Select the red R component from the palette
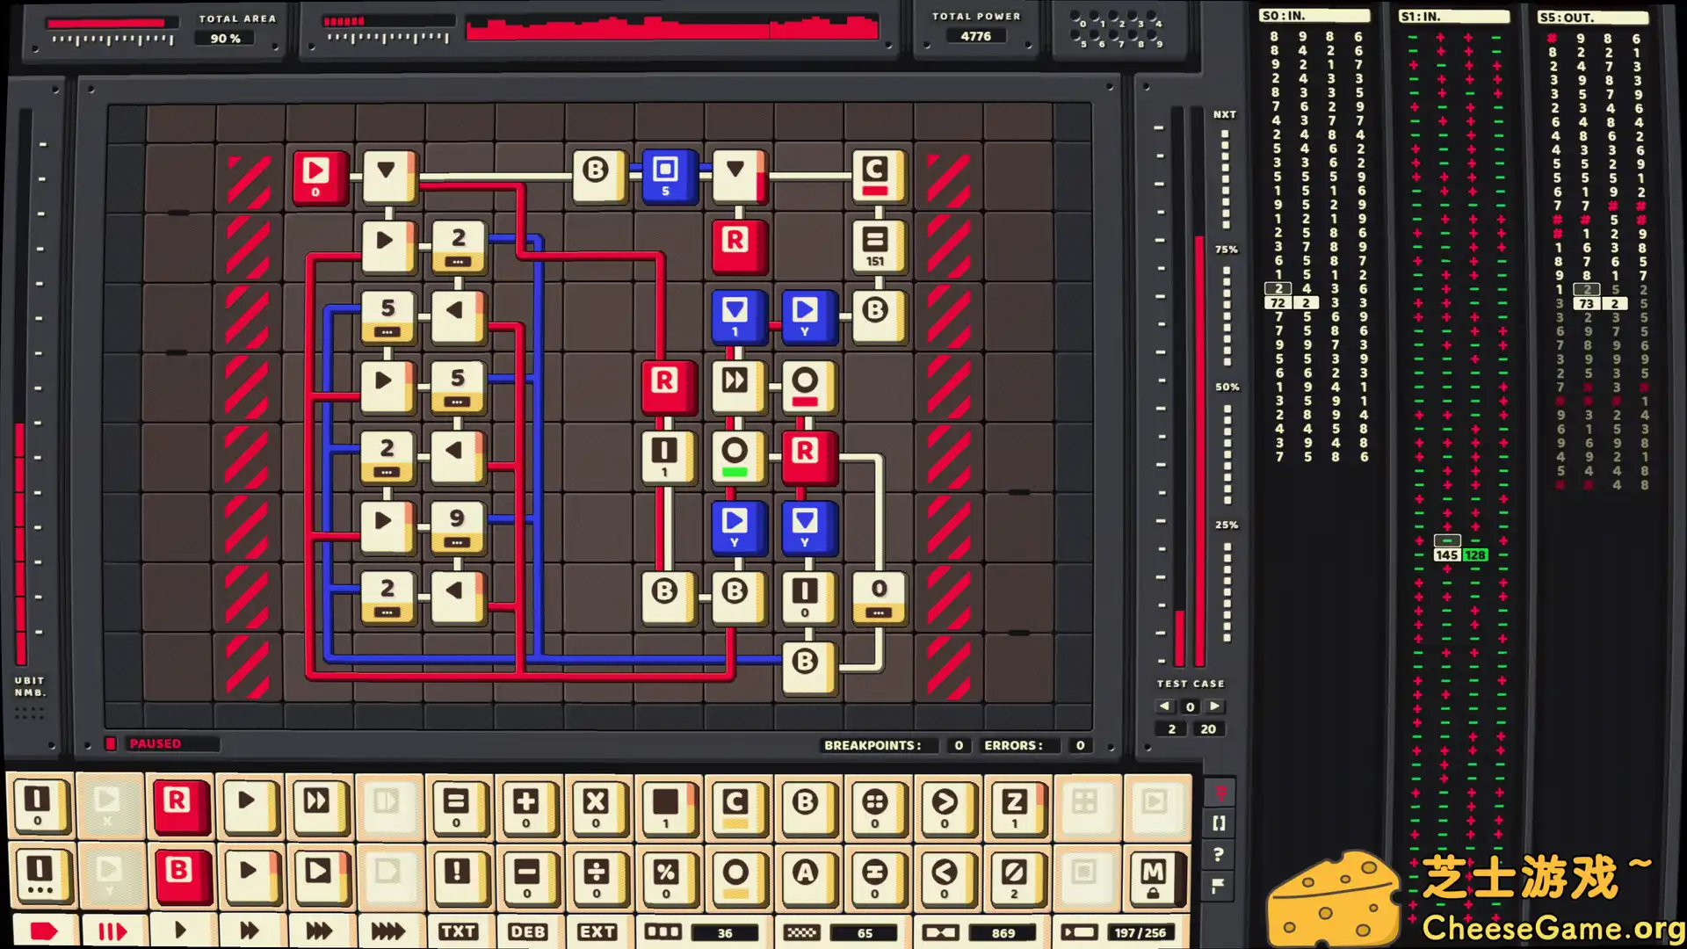Viewport: 1687px width, 949px height. [178, 804]
